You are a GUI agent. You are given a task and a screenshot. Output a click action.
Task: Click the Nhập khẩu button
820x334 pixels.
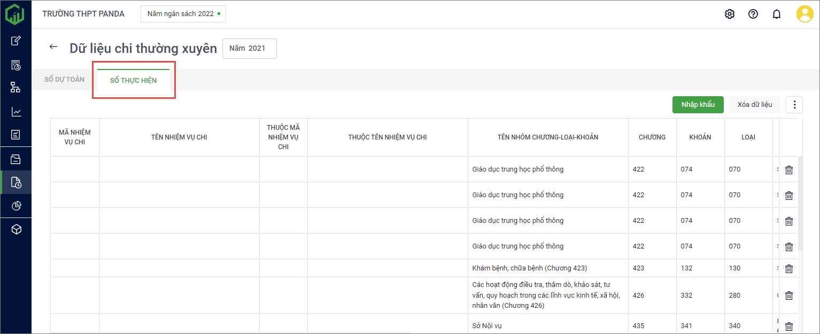click(698, 105)
